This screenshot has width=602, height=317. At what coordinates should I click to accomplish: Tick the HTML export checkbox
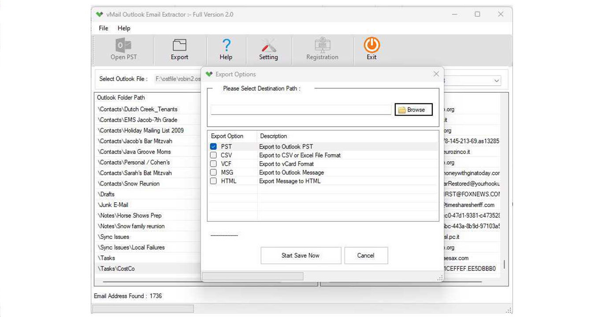pos(214,181)
